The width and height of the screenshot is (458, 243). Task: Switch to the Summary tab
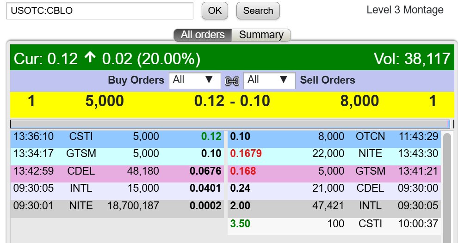(261, 35)
